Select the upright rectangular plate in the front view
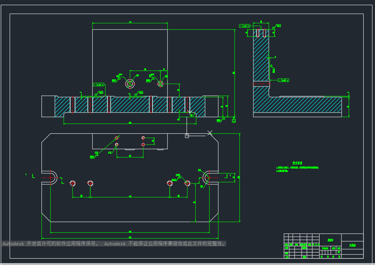Screen dimensions: 375x265 click(x=130, y=63)
